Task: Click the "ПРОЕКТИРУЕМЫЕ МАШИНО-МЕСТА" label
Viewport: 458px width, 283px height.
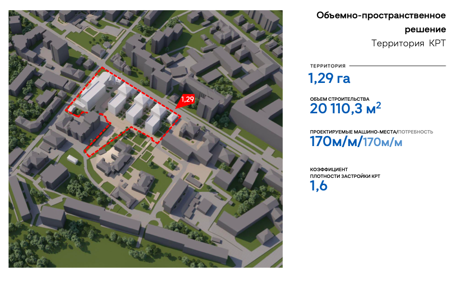Action: click(x=353, y=132)
